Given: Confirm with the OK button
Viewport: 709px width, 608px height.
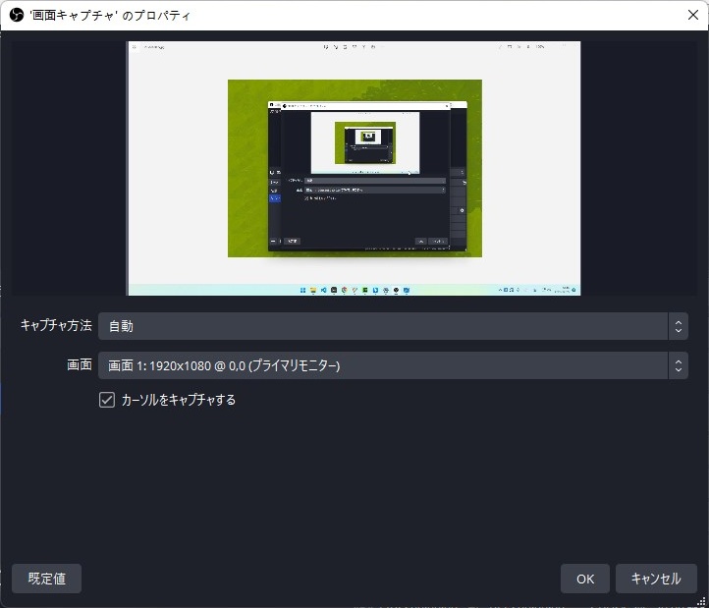Looking at the screenshot, I should pos(585,579).
